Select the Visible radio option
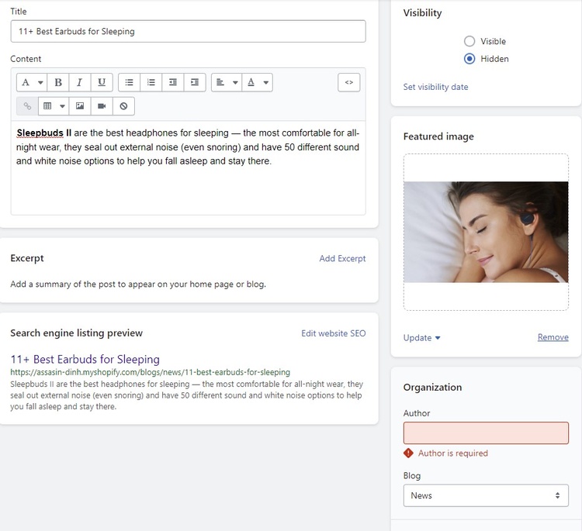This screenshot has width=582, height=531. tap(469, 41)
